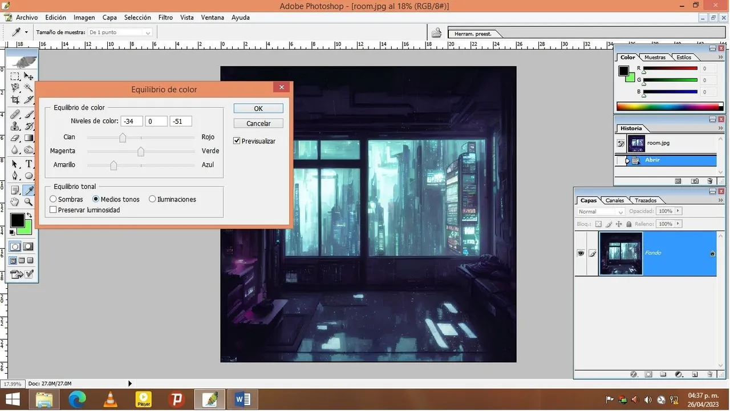The image size is (730, 412).
Task: Select the Clone Stamp tool
Action: coord(15,126)
